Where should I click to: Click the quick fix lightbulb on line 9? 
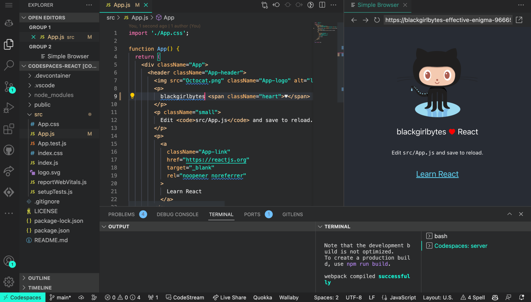click(x=132, y=96)
